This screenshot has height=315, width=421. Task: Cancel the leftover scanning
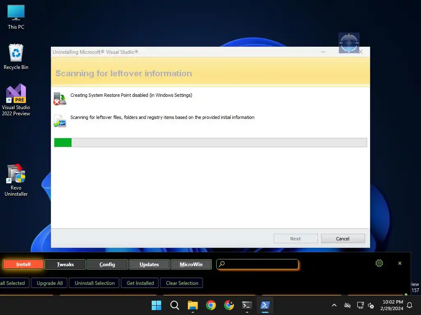[x=343, y=239]
